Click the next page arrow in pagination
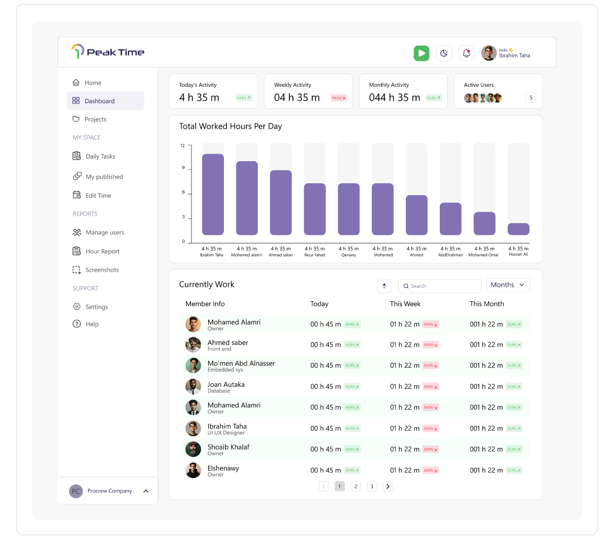The width and height of the screenshot is (613, 539). 388,486
